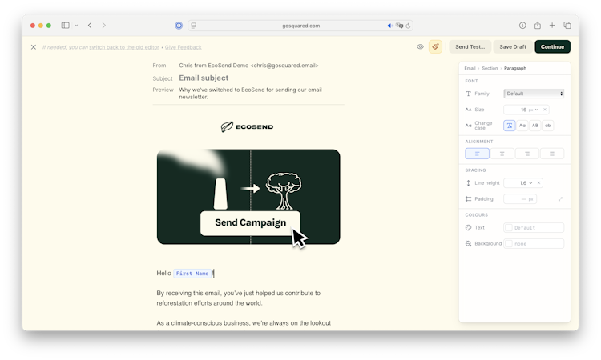Expand individual padding sides icon
This screenshot has height=360, width=601.
[560, 199]
